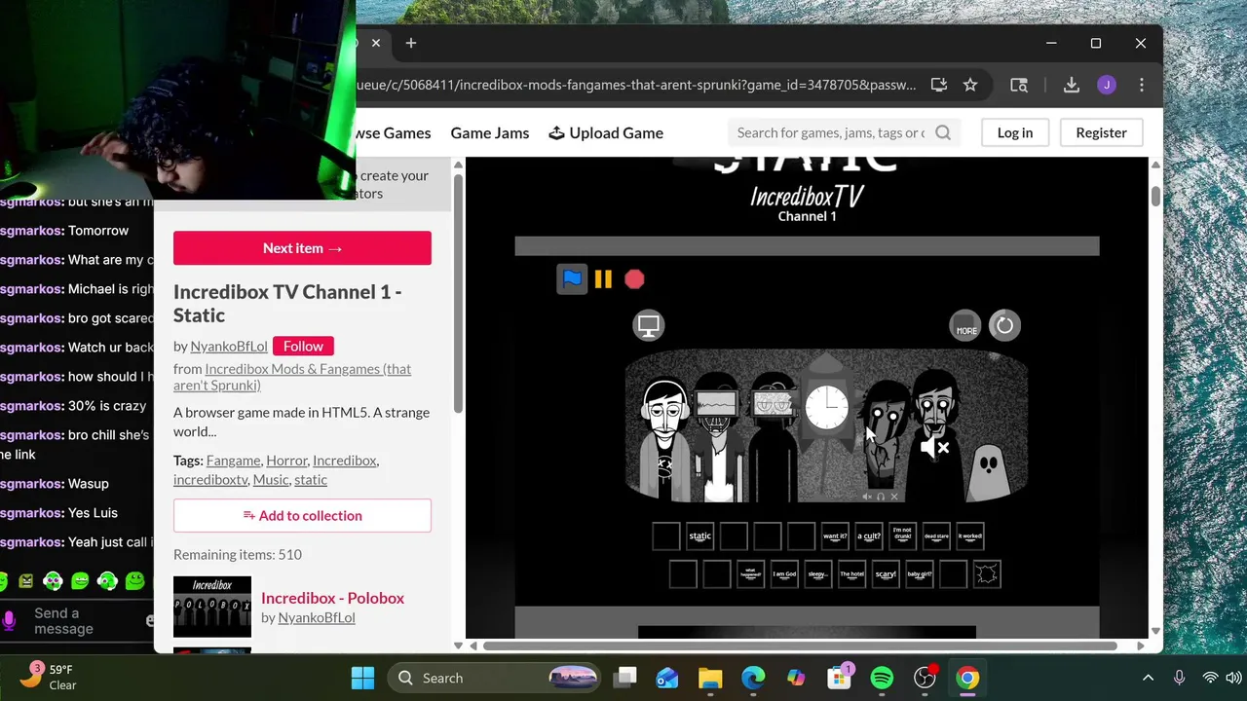Select the 'I'm not drunk!' sound box
Viewport: 1247px width, 701px height.
pos(902,536)
